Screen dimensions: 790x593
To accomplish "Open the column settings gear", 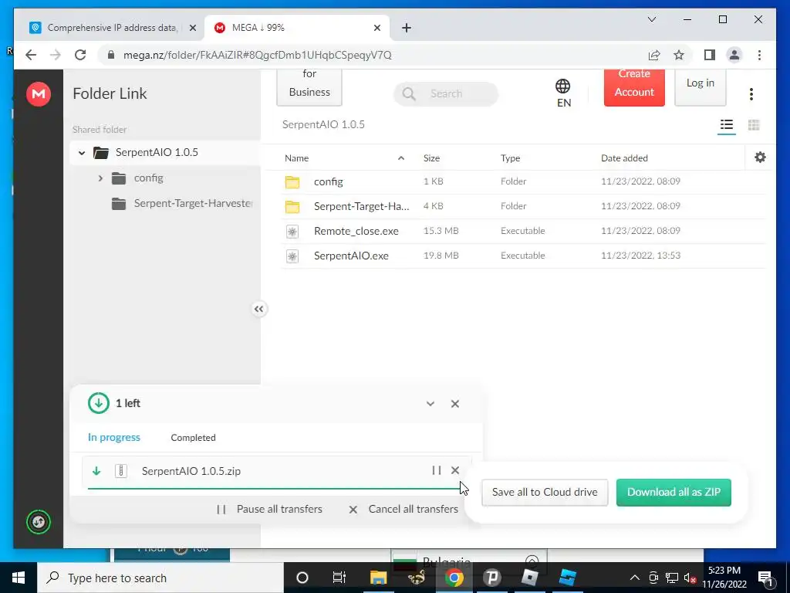I will 760,158.
